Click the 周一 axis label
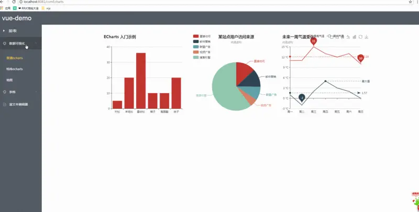Screen dimensions: 419x212 (290, 111)
